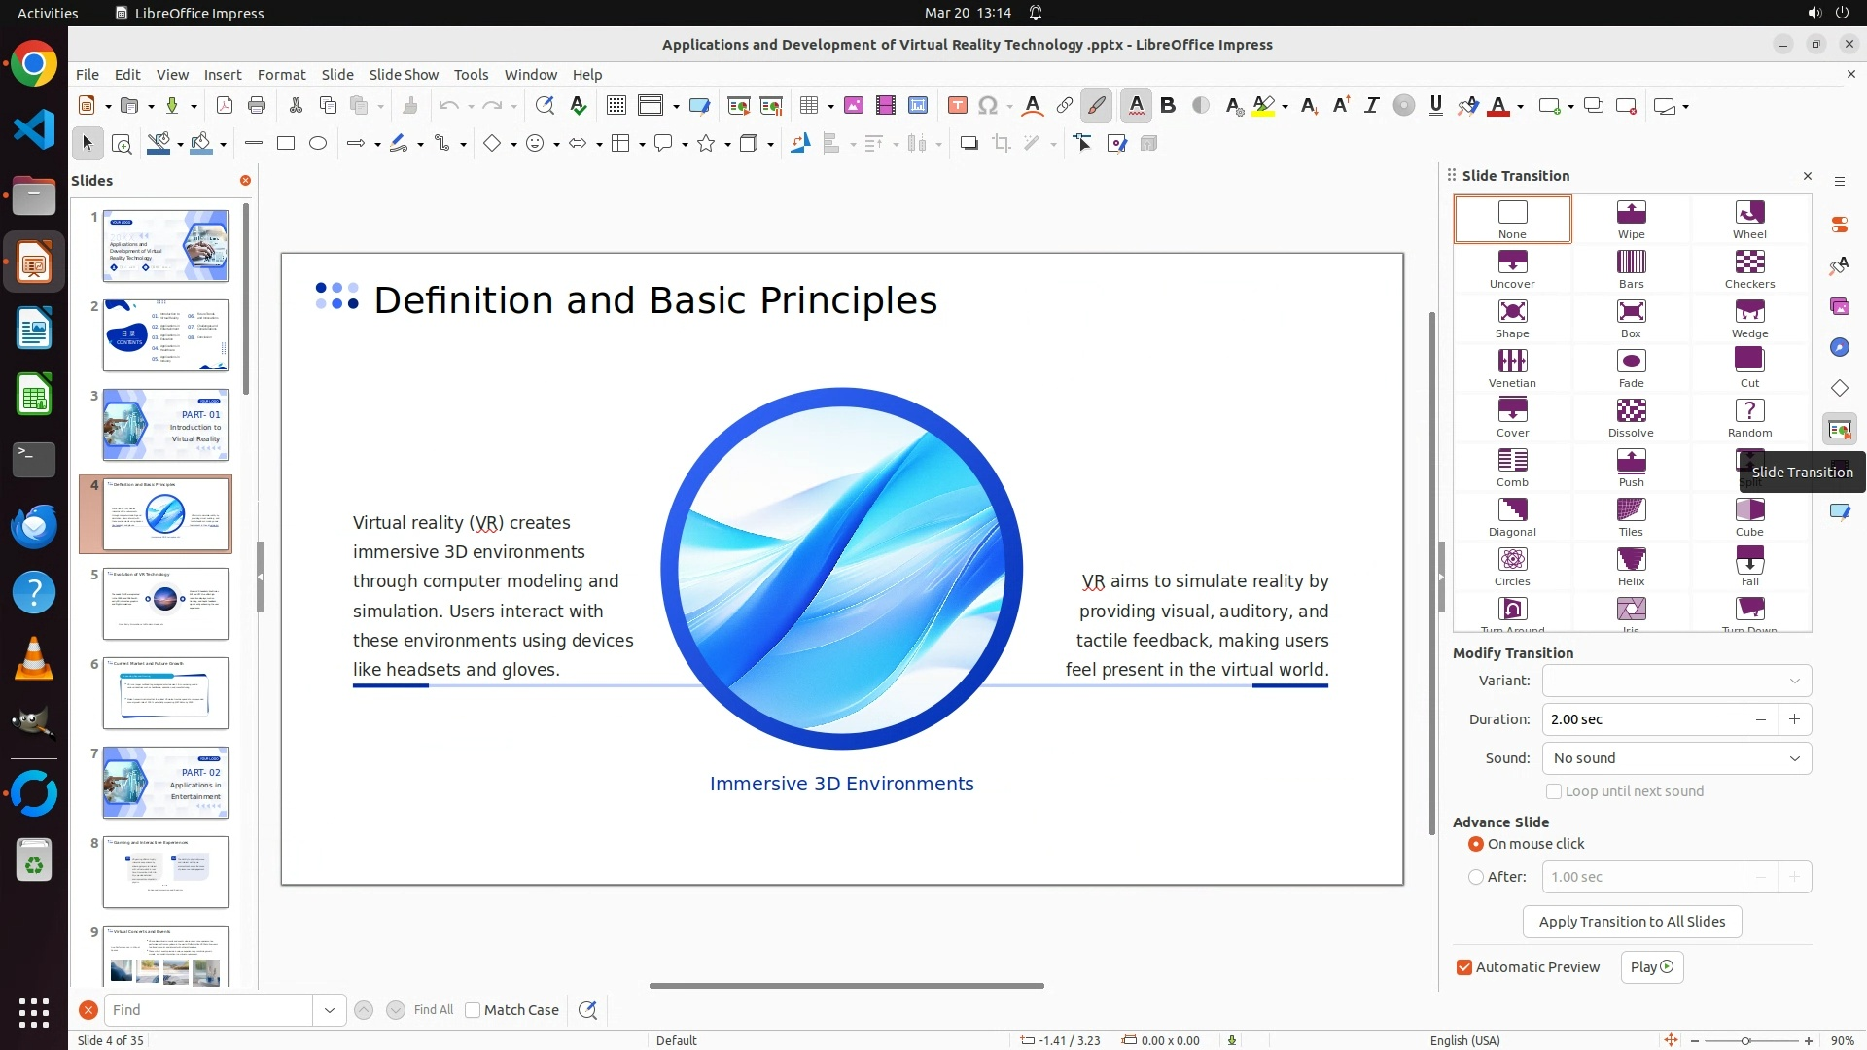Click the Ellipse drawing tool

(317, 144)
